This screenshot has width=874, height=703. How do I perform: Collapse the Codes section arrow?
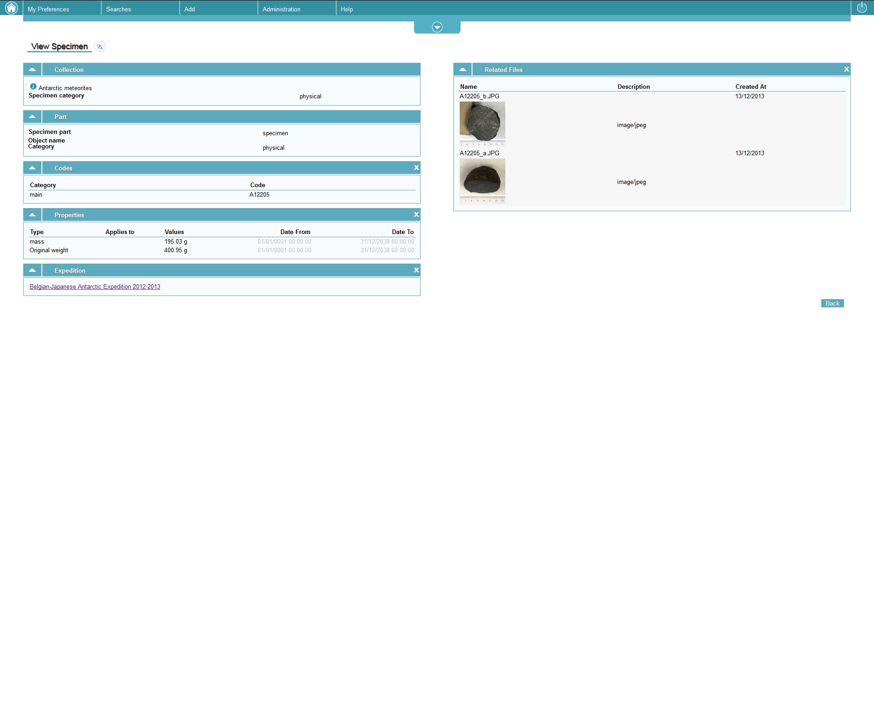[32, 168]
